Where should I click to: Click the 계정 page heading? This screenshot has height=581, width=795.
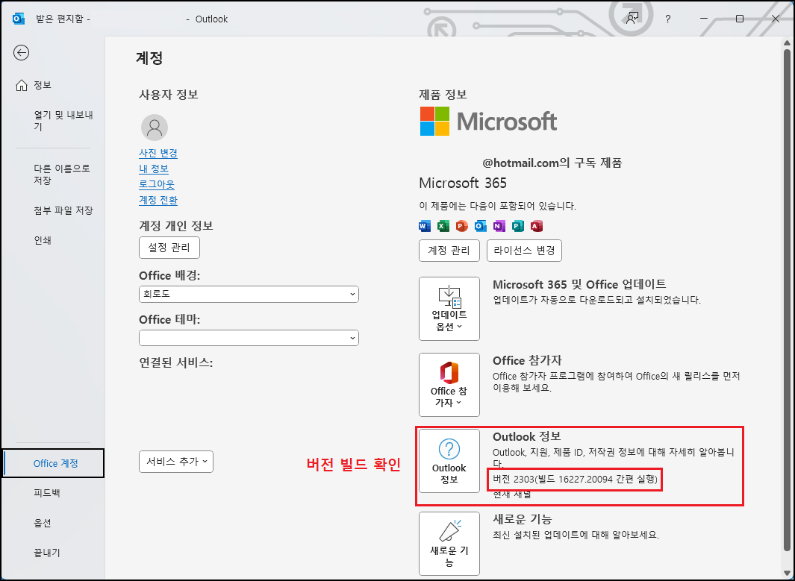click(149, 57)
